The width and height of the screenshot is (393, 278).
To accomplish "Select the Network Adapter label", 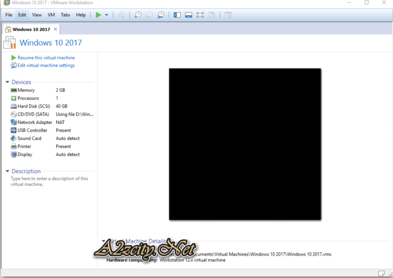I will coord(35,122).
